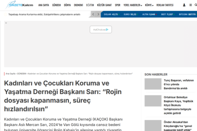The image size is (197, 131).
Task: Click the GazeteKalem logo
Action: pyautogui.click(x=19, y=5)
